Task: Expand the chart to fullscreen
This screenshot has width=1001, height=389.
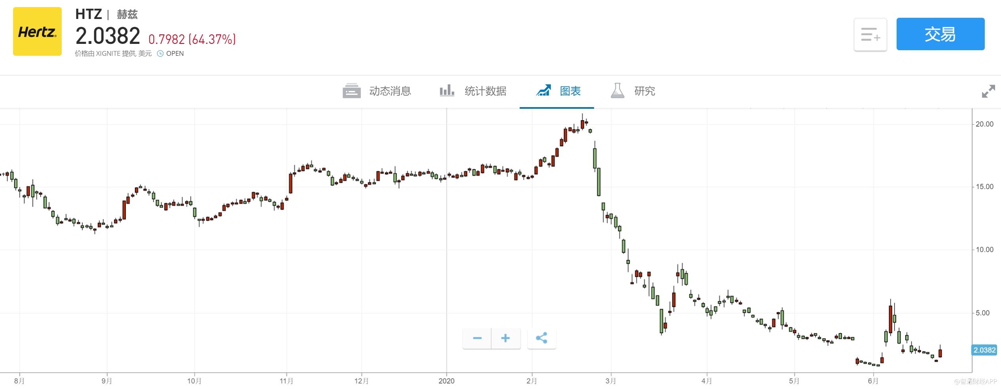Action: click(x=988, y=91)
